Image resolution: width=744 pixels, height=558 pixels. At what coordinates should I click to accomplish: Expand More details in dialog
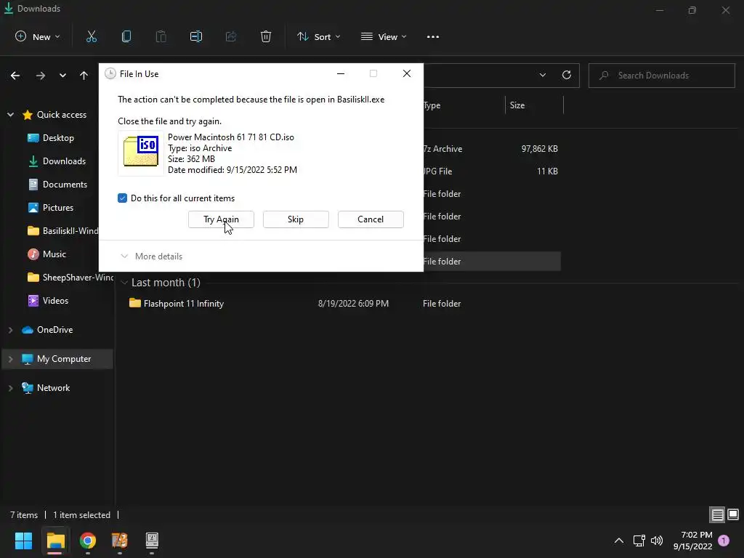152,256
